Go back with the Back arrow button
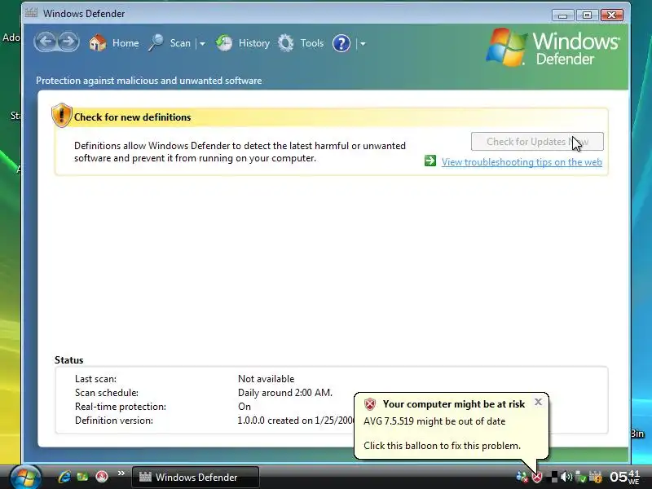The width and height of the screenshot is (652, 489). click(46, 42)
